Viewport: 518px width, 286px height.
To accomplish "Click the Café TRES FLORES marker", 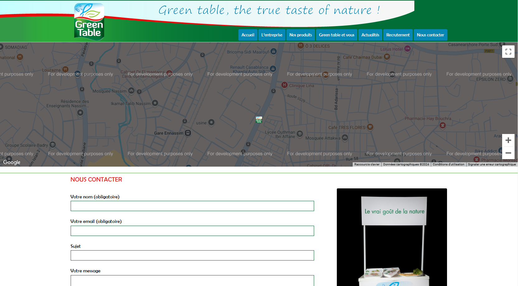I will pyautogui.click(x=370, y=127).
